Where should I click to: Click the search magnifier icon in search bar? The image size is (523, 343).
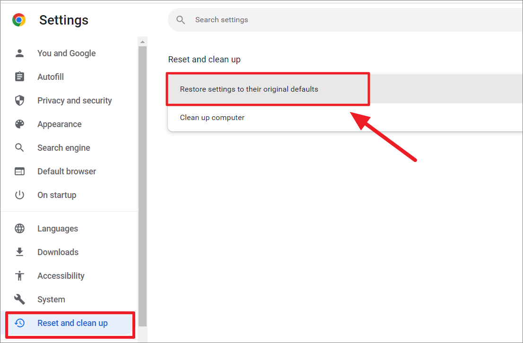181,20
